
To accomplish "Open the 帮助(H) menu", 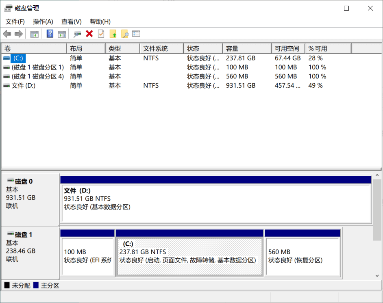I will point(100,22).
